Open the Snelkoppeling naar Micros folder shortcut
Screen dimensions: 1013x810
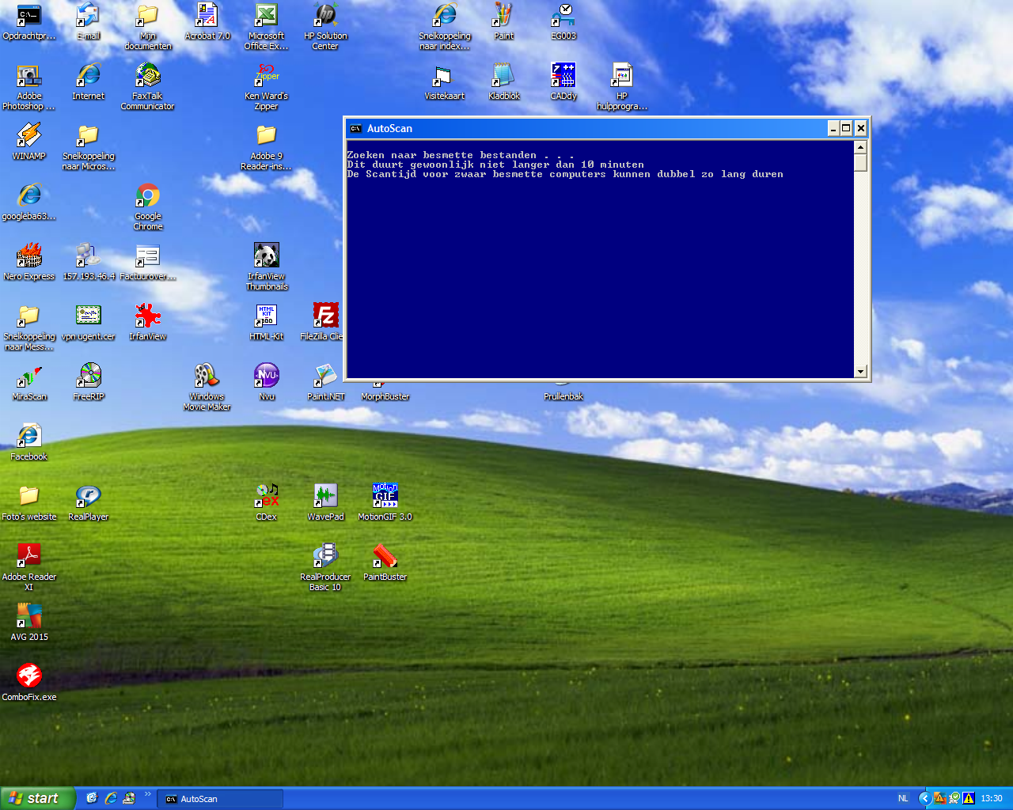89,147
